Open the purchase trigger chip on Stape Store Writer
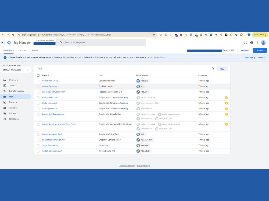Screen dimensions: 269x201 coord(143,146)
